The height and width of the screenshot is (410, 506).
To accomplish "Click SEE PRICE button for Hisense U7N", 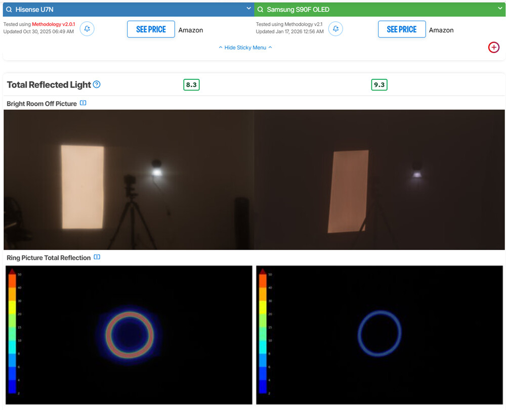I will pyautogui.click(x=151, y=29).
